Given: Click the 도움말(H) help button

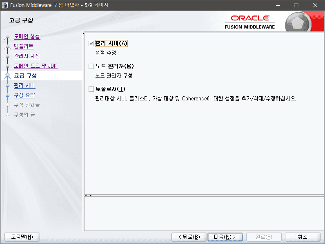Looking at the screenshot, I should (22, 237).
